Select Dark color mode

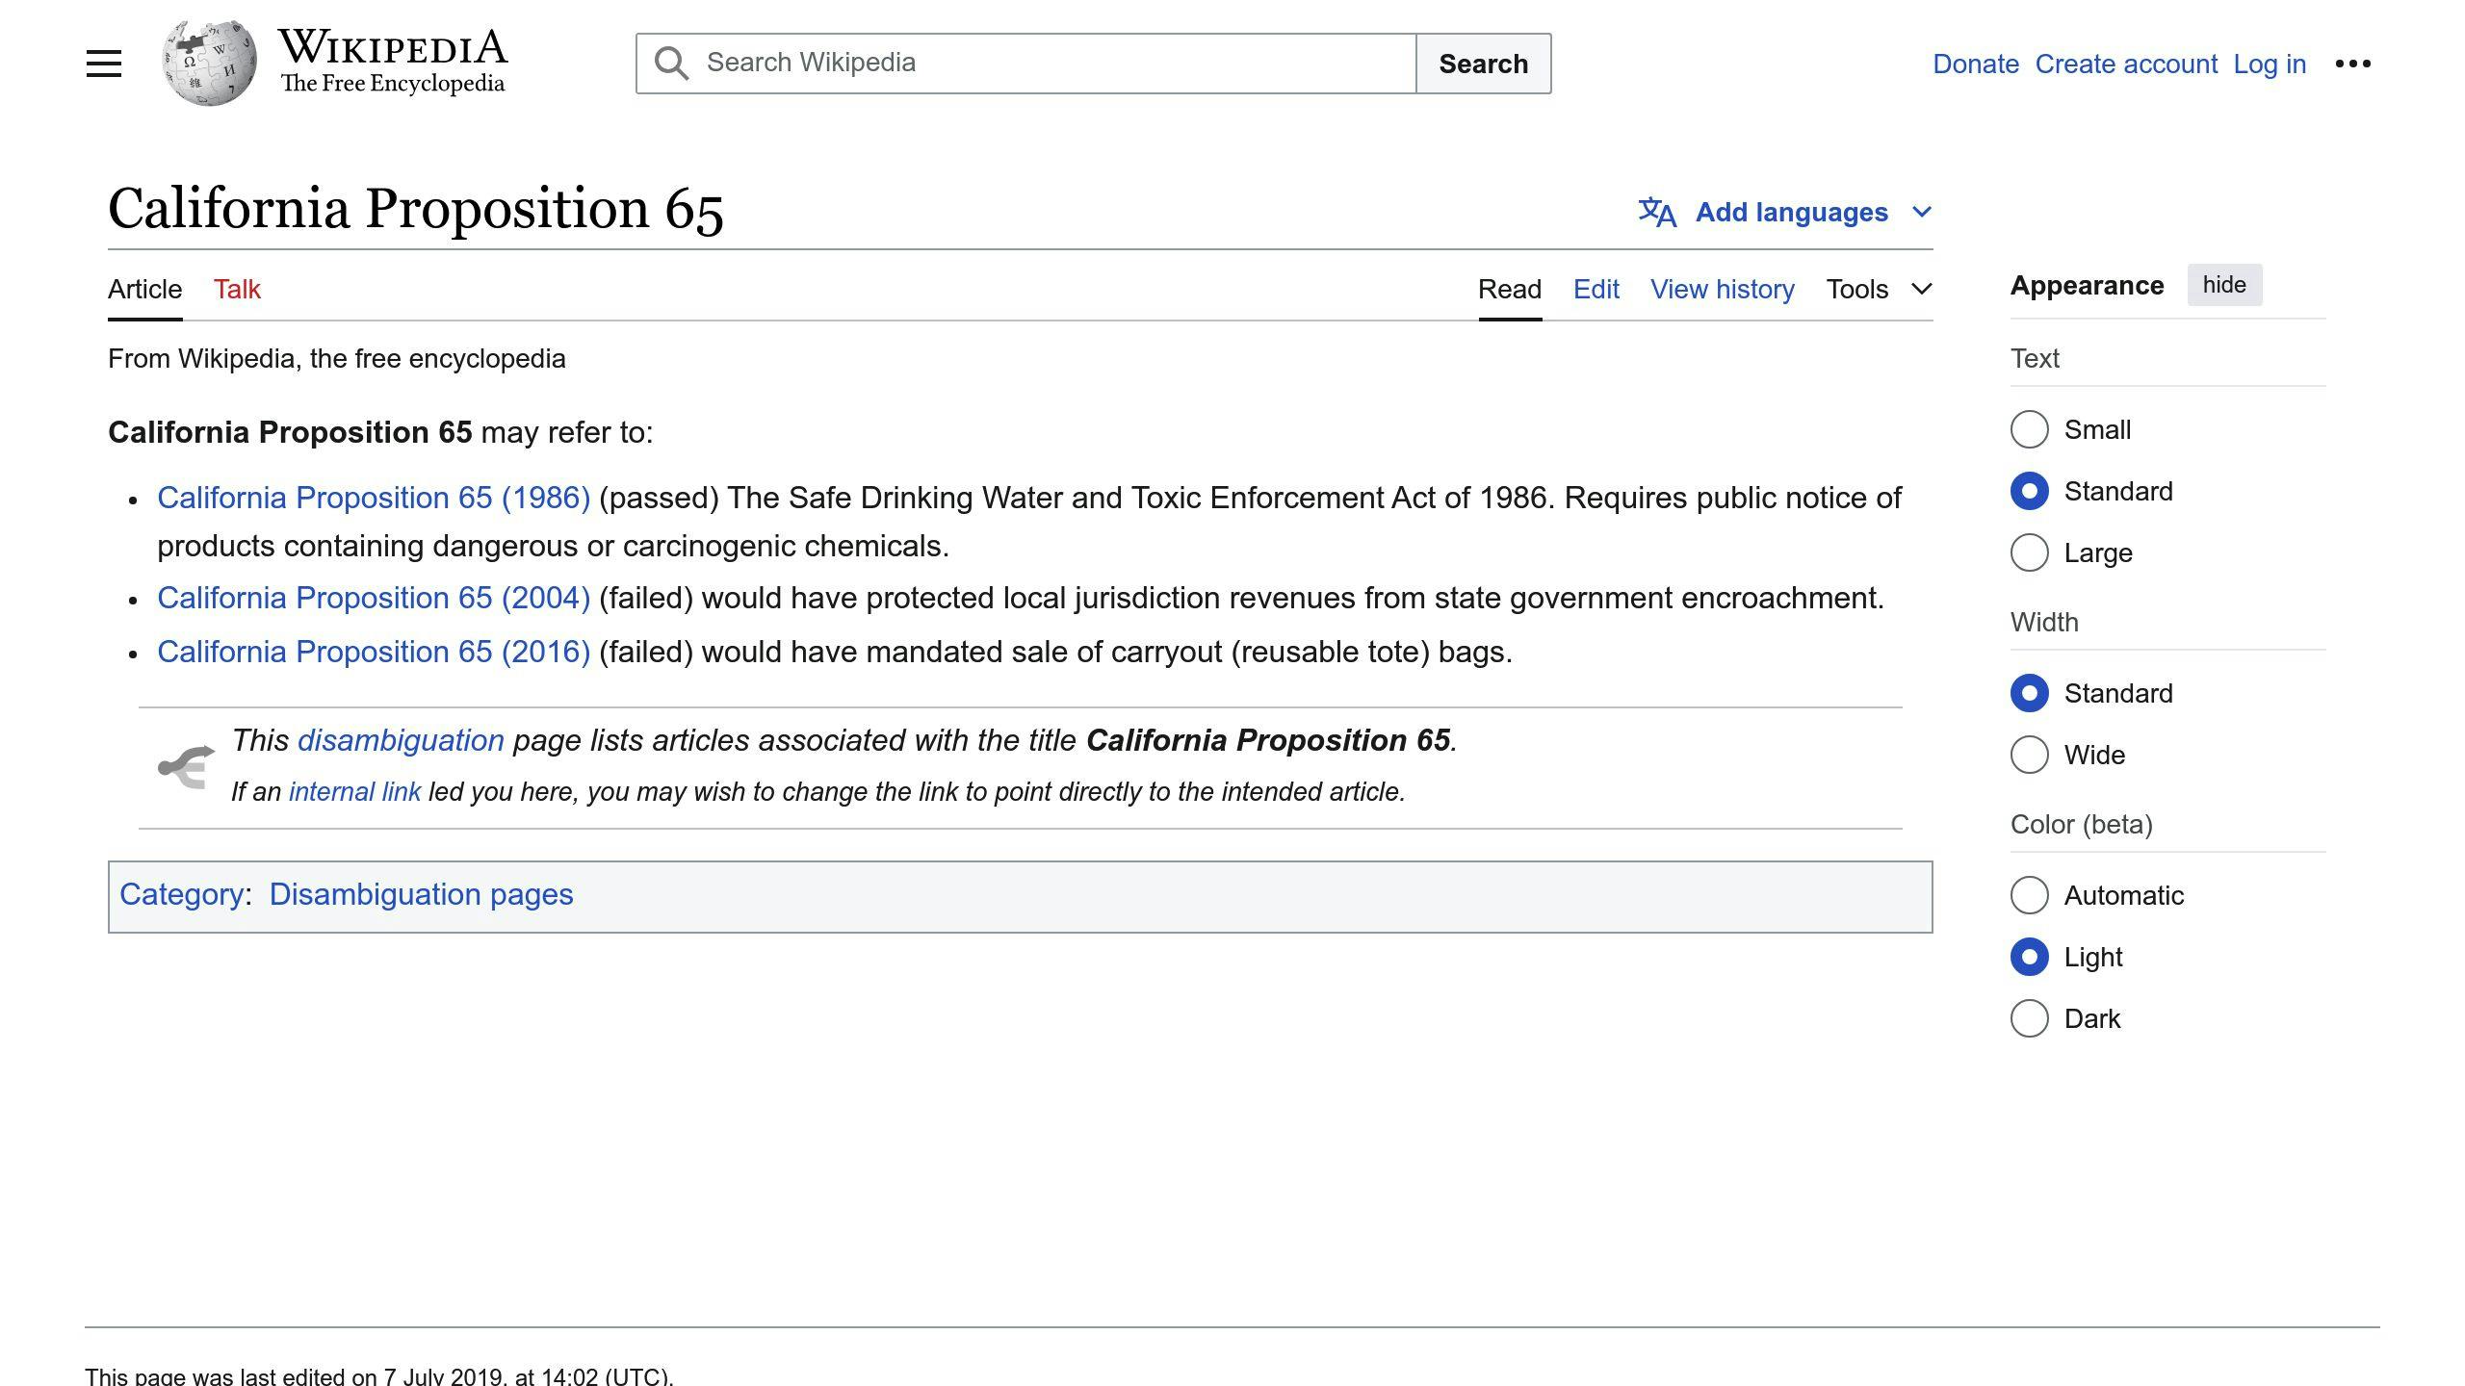[2029, 1018]
